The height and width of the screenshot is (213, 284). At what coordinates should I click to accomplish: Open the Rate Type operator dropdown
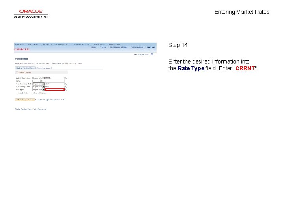point(43,90)
